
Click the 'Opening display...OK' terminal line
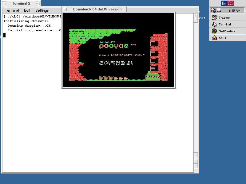coord(29,25)
